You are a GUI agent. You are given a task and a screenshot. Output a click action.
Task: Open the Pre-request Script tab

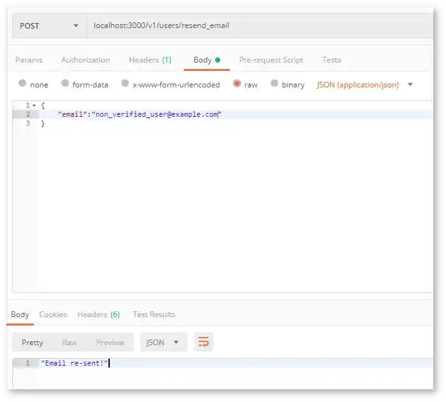pos(271,60)
